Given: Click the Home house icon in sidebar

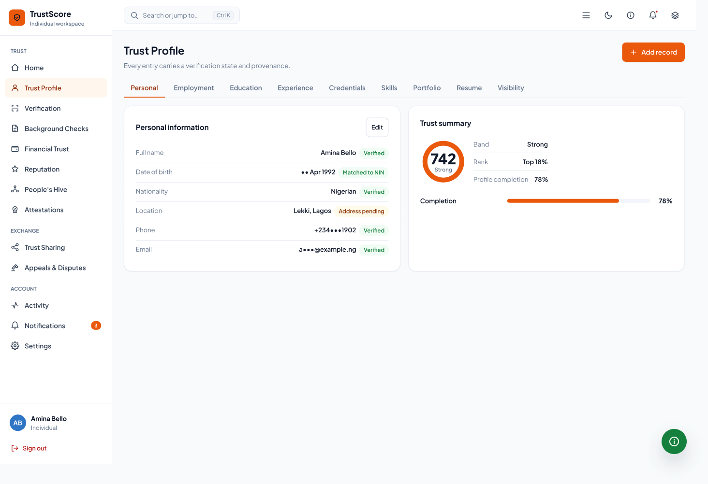Looking at the screenshot, I should pyautogui.click(x=15, y=68).
